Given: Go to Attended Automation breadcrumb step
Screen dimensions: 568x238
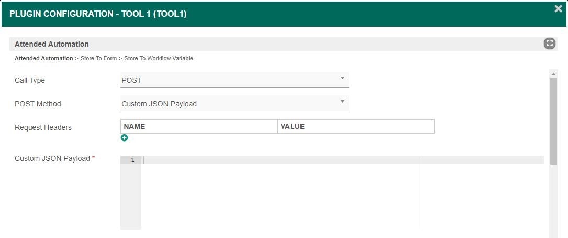Looking at the screenshot, I should click(x=43, y=58).
